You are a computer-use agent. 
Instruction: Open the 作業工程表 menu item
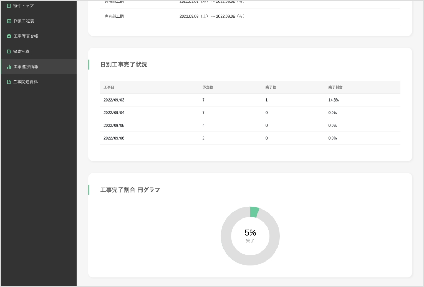click(x=24, y=21)
